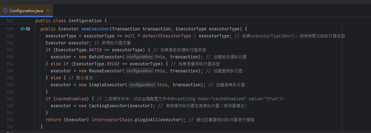371x133 pixels.
Task: Click line number 102 in the sticky header
Action: (10, 21)
